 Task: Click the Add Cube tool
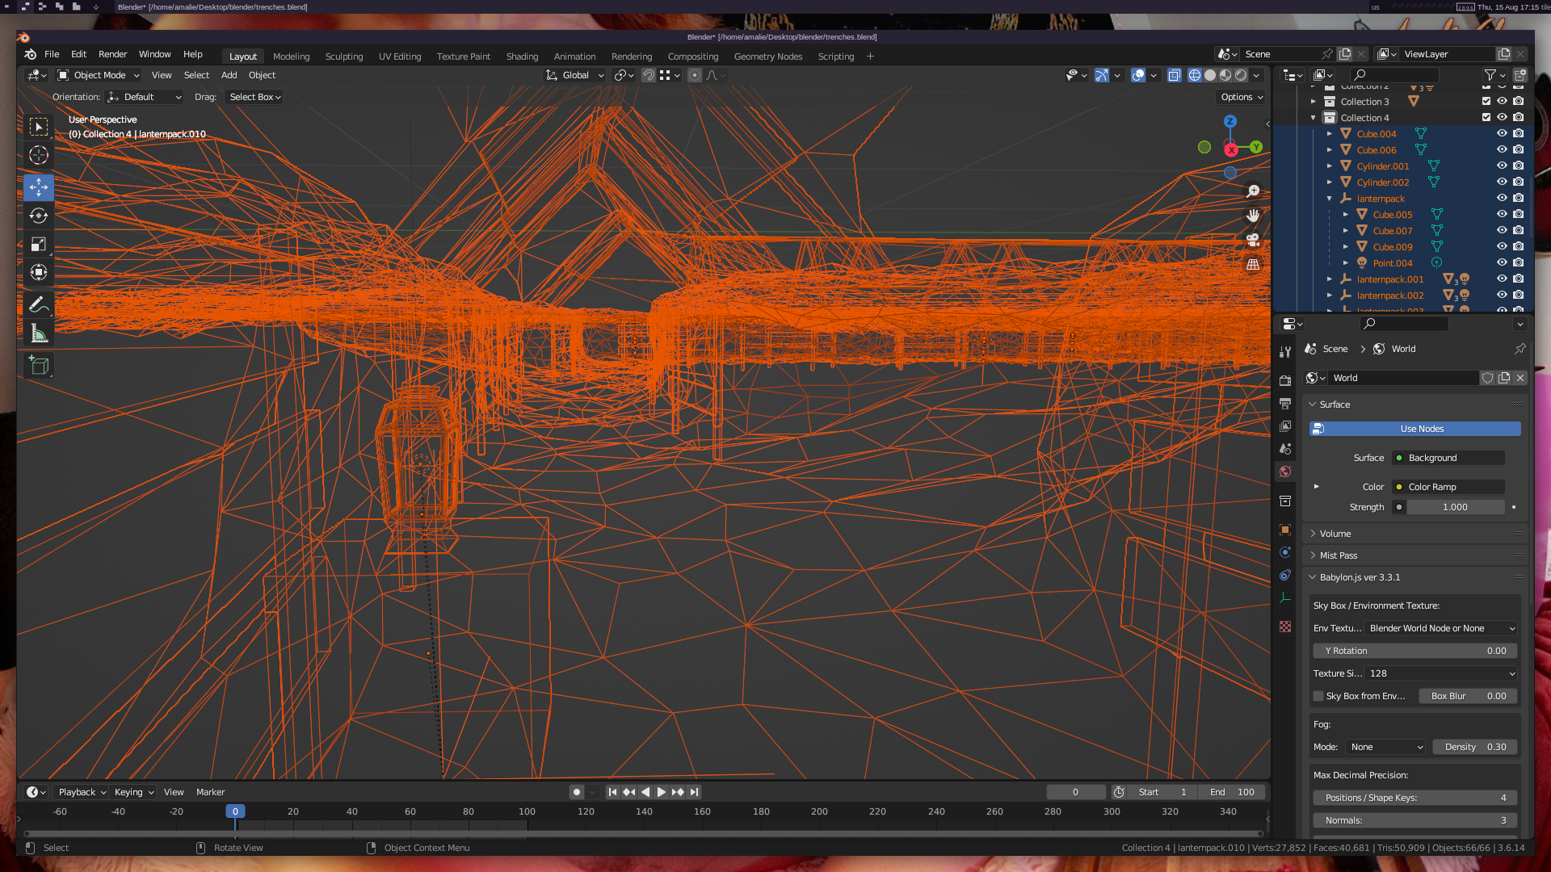coord(38,366)
